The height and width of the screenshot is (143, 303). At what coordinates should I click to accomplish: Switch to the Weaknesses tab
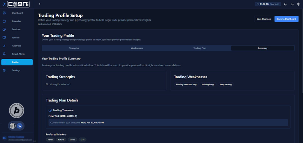(x=137, y=48)
